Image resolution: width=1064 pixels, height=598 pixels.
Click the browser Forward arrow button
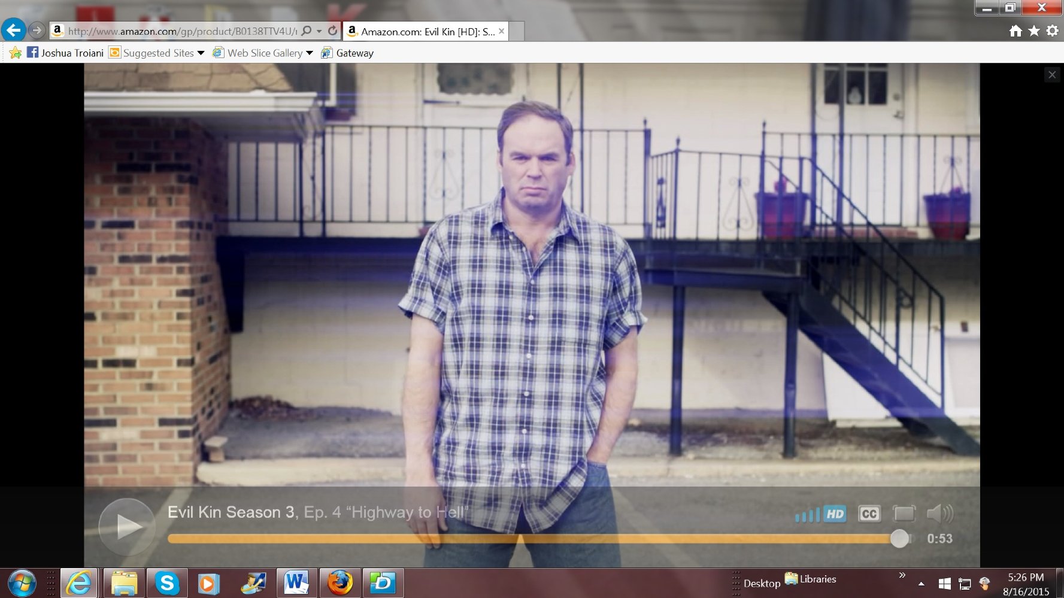pos(37,30)
